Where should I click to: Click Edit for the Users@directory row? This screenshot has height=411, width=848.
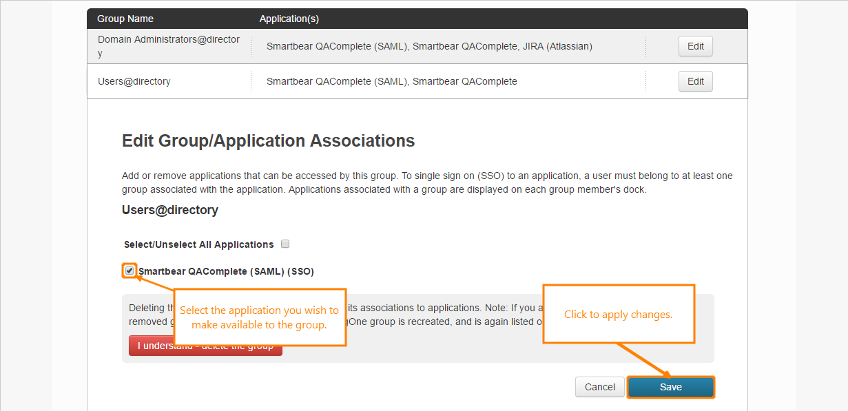click(x=695, y=81)
